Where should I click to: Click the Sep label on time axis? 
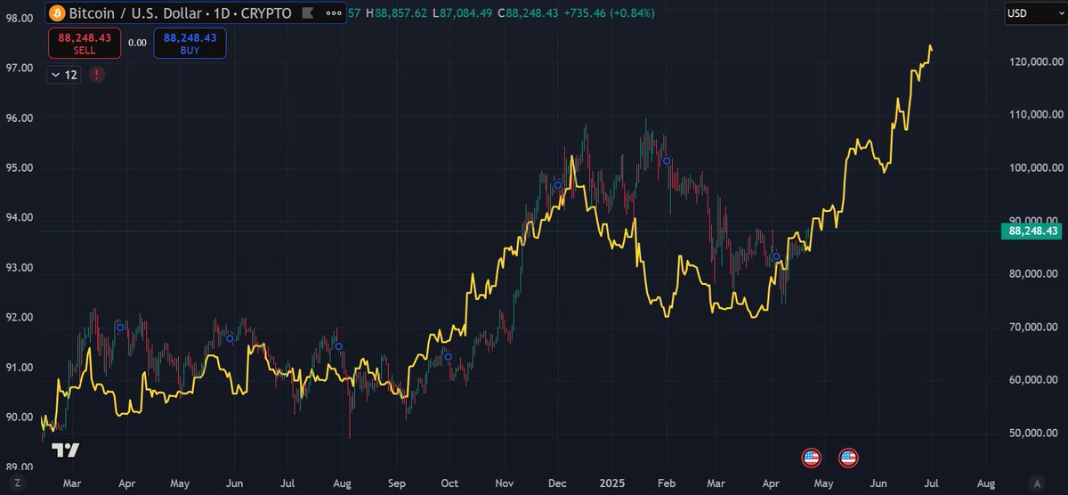pos(396,483)
